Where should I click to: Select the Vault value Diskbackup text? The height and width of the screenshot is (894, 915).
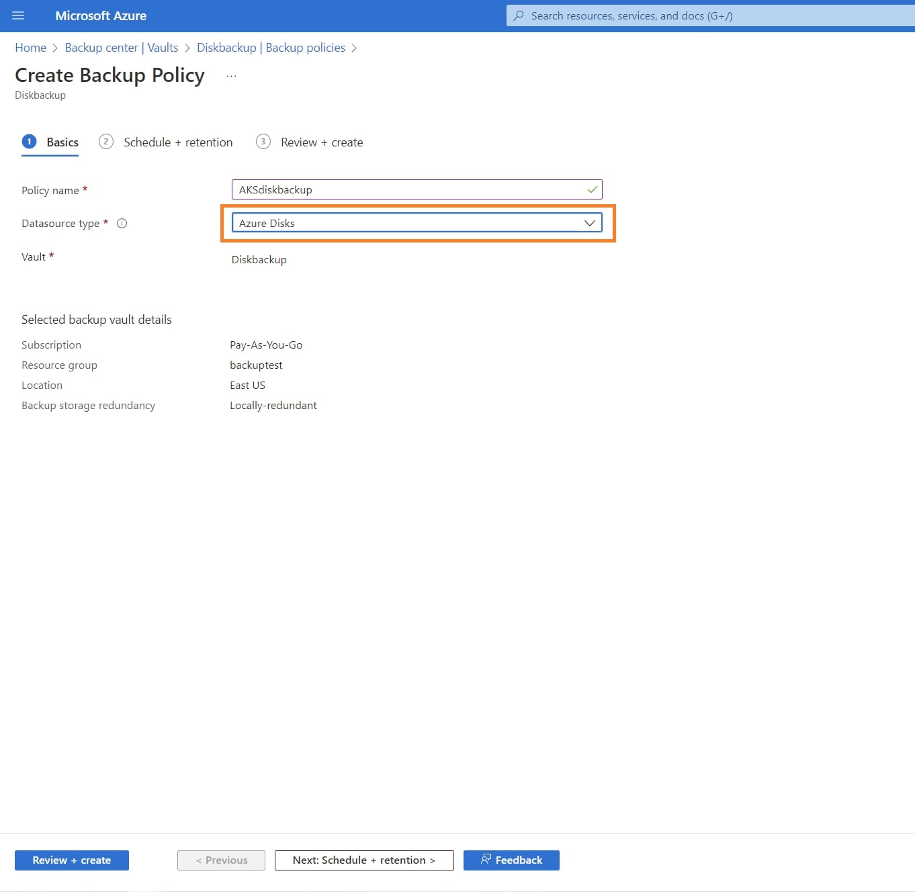[x=259, y=260]
